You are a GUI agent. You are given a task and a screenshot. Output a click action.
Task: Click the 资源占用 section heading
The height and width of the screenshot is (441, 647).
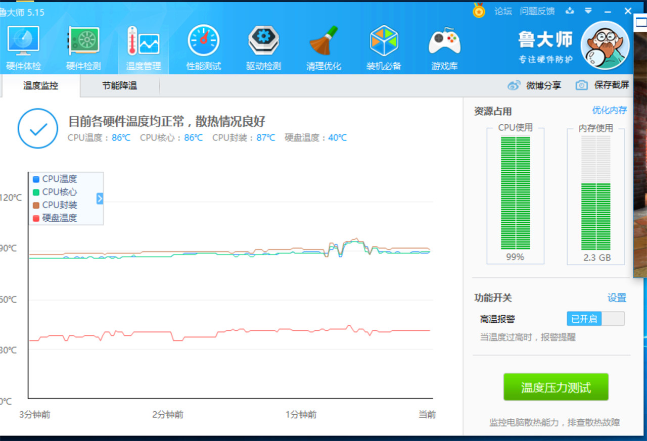coord(493,111)
